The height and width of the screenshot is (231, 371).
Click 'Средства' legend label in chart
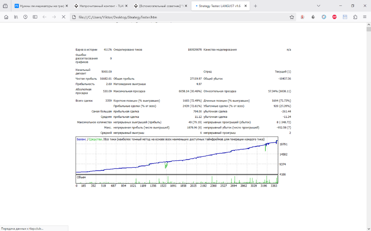[95, 139]
